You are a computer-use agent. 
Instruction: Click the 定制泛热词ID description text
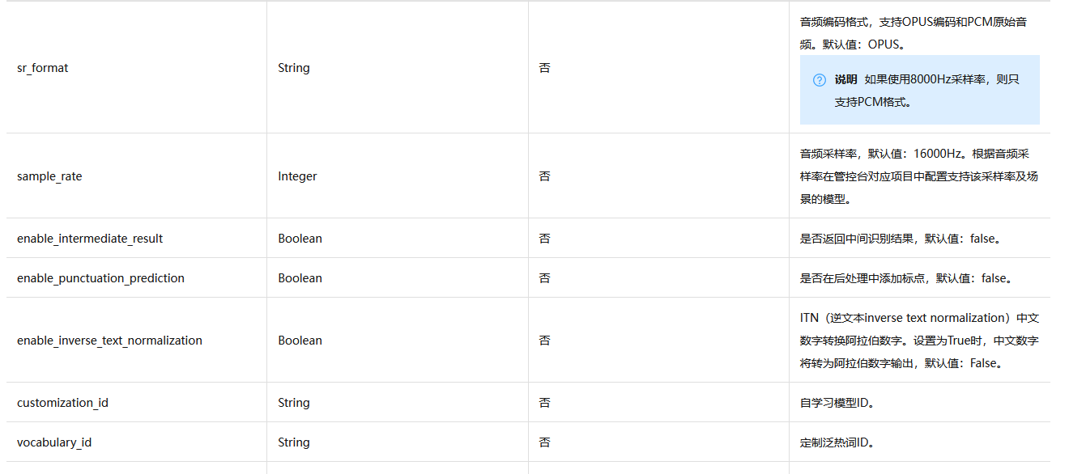point(837,442)
